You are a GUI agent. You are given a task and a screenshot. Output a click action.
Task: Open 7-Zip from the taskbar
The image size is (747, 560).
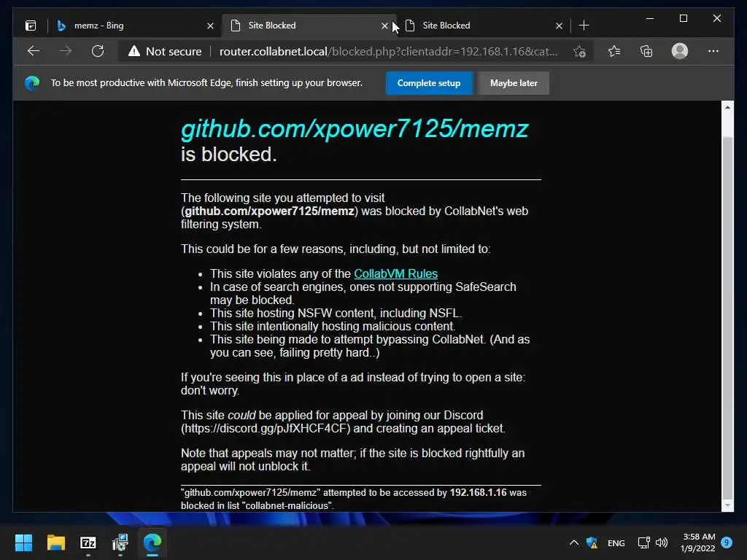click(x=88, y=542)
